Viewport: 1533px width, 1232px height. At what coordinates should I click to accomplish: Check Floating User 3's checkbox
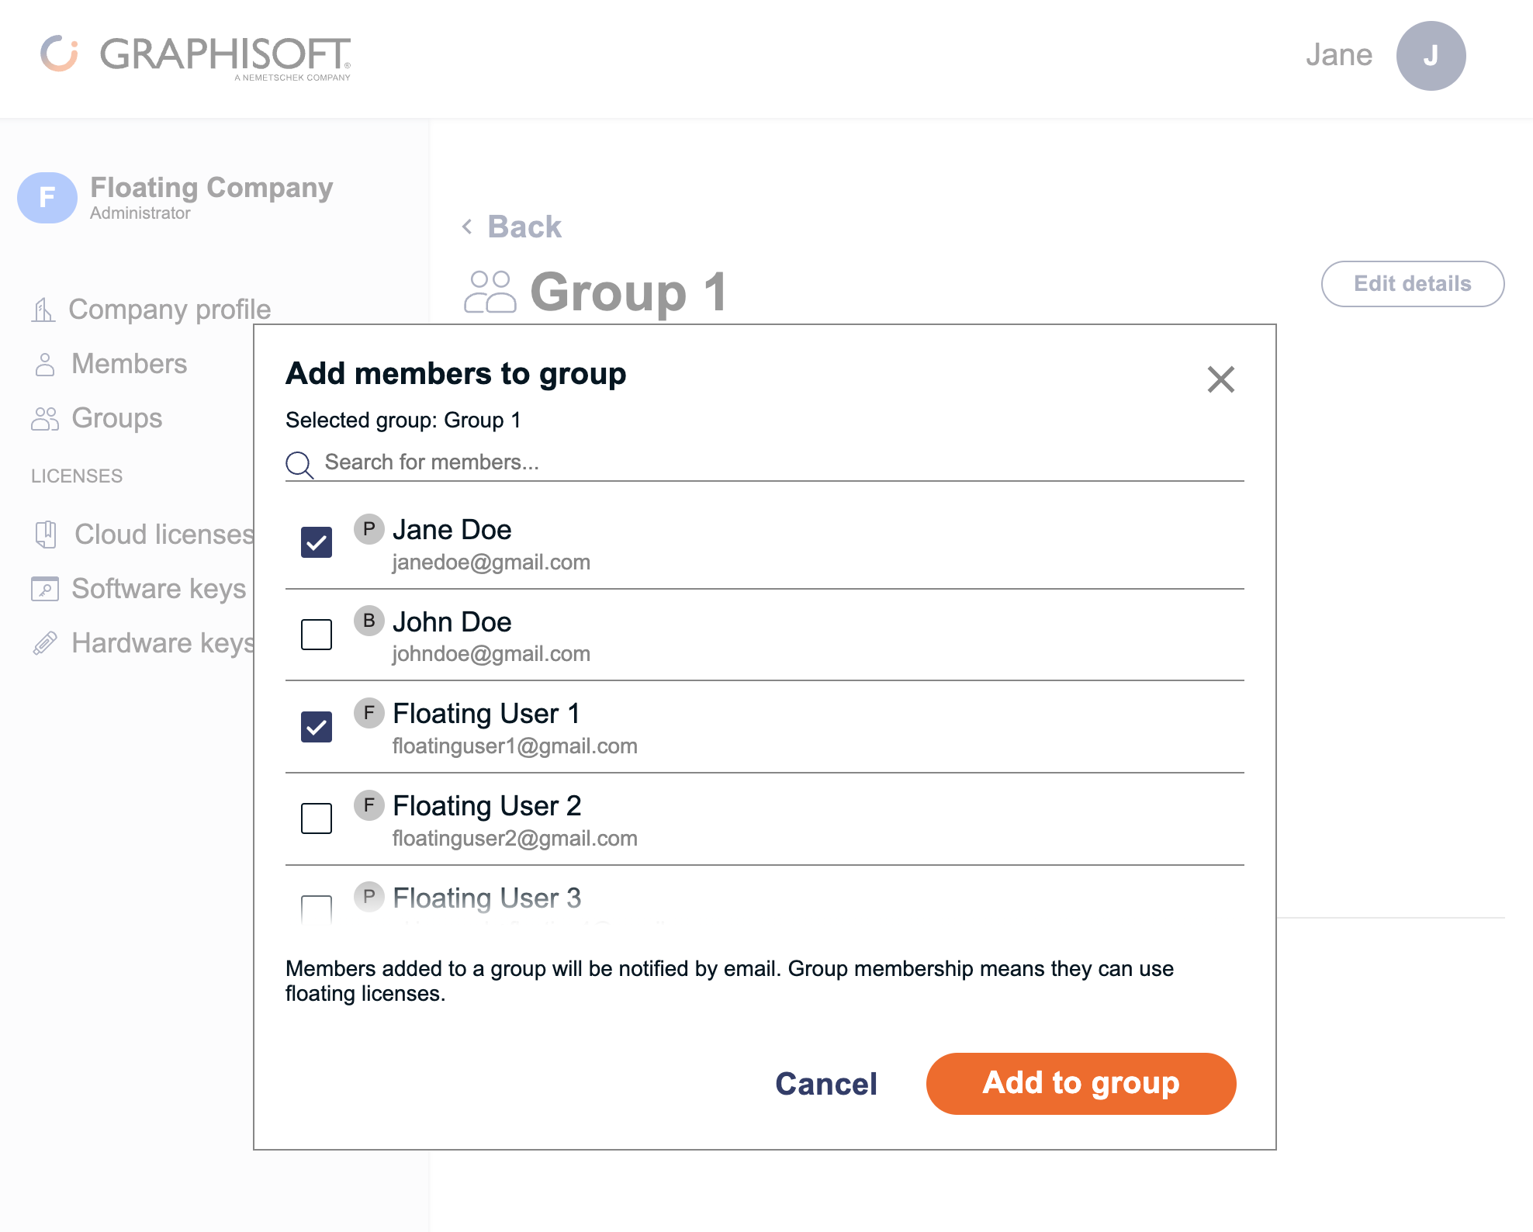point(315,906)
